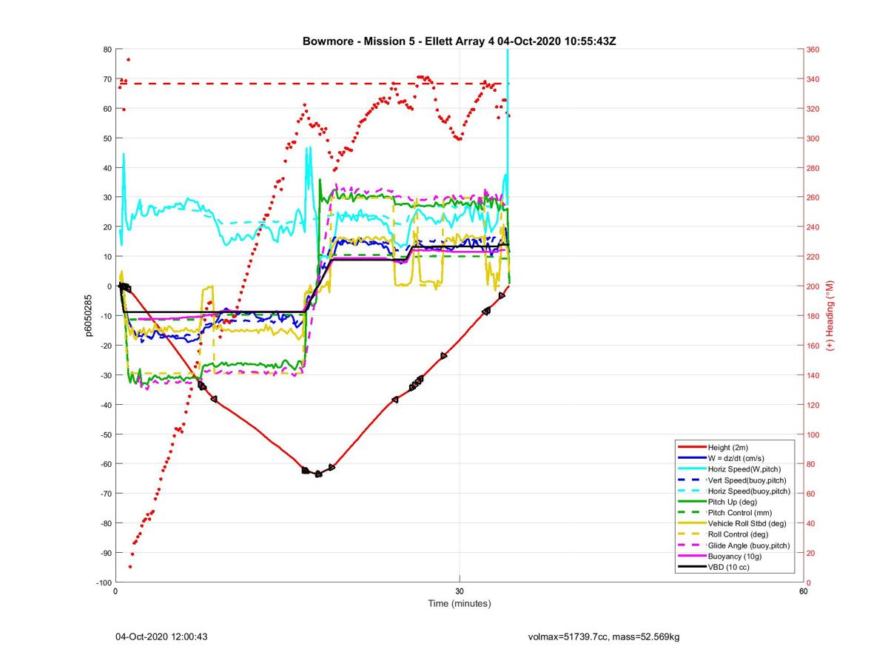The image size is (888, 655).
Task: Click the "(+) Heading (°M)" right axis label
Action: [x=831, y=315]
